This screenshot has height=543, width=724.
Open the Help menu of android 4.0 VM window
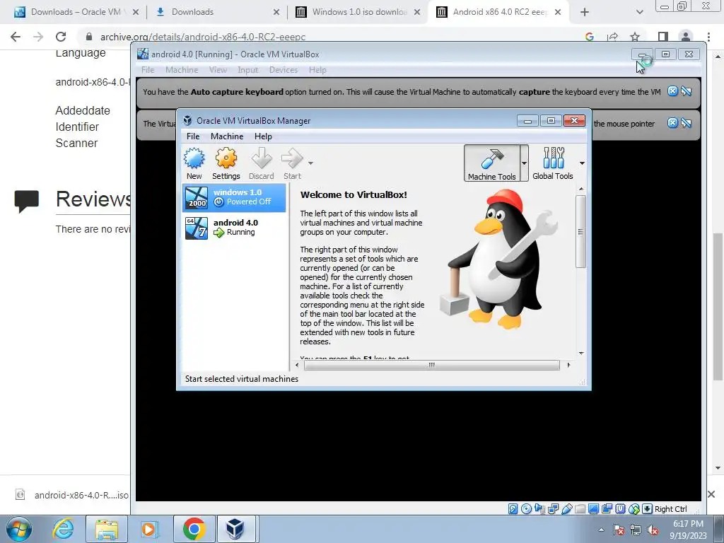(x=317, y=70)
